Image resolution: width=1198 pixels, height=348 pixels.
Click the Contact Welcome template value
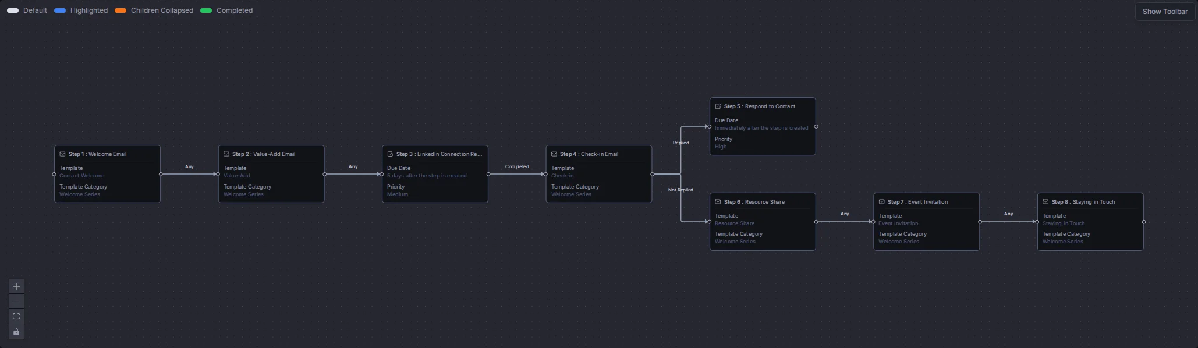pos(82,176)
